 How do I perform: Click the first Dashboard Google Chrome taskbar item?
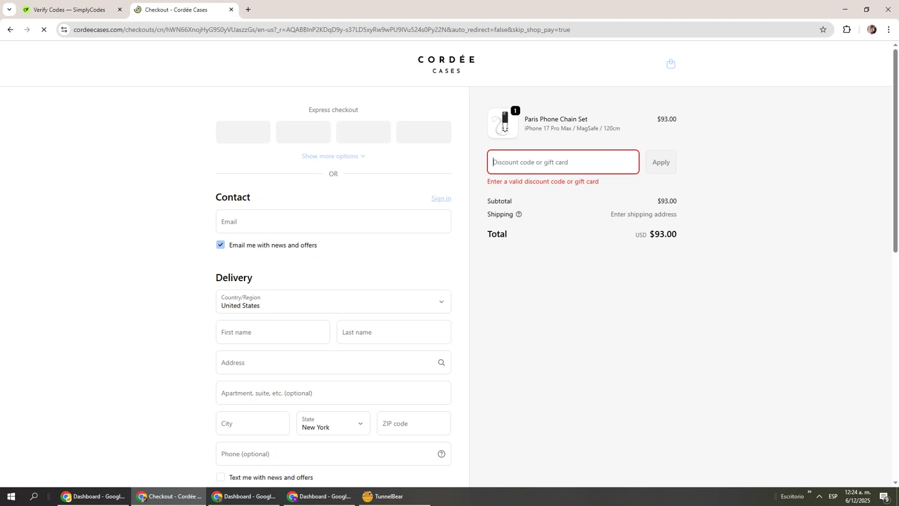[x=93, y=496]
